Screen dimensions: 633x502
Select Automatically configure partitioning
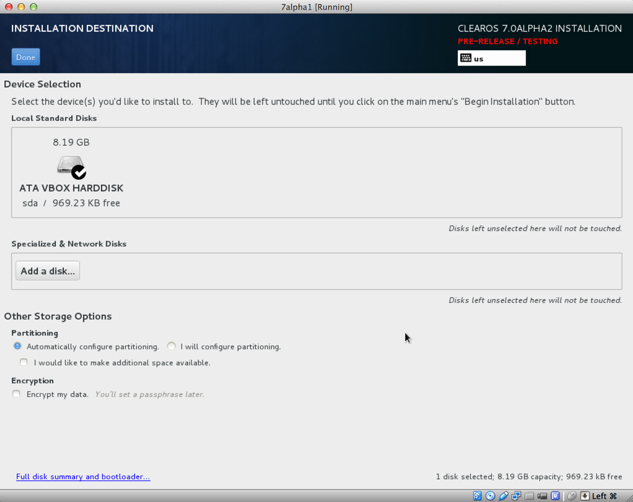click(18, 346)
